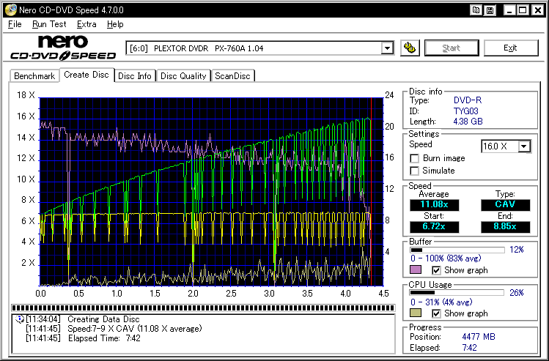Image resolution: width=549 pixels, height=361 pixels.
Task: Open the Run Test menu
Action: pyautogui.click(x=49, y=24)
